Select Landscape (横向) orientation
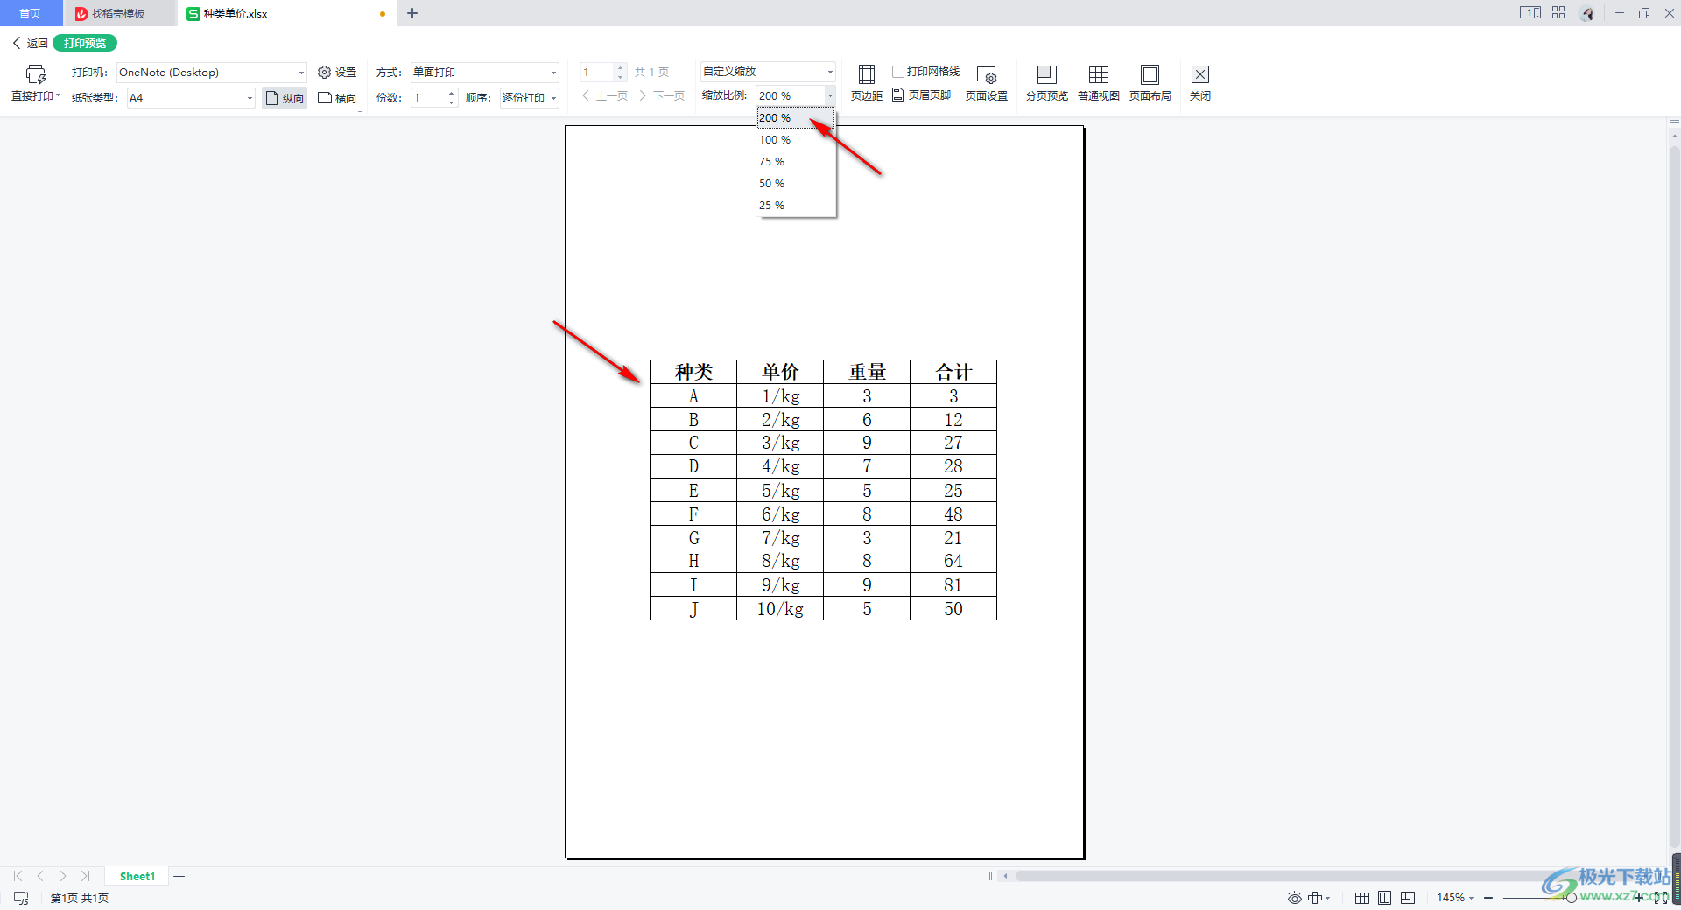This screenshot has width=1681, height=910. [337, 98]
